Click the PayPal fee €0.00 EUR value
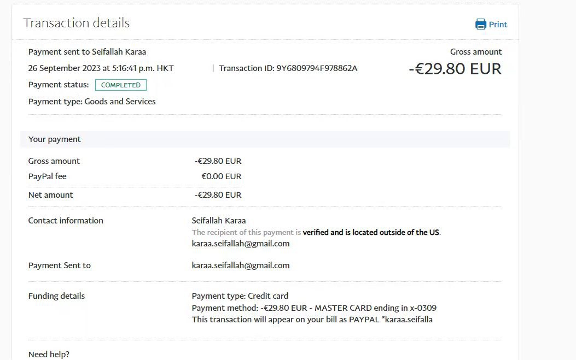 point(221,176)
